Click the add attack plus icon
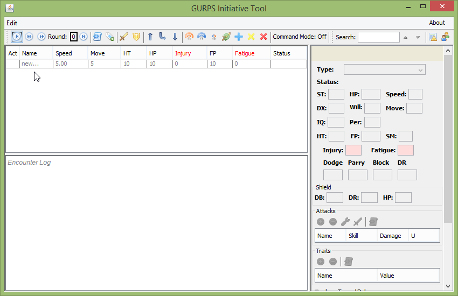The height and width of the screenshot is (296, 458). 321,222
